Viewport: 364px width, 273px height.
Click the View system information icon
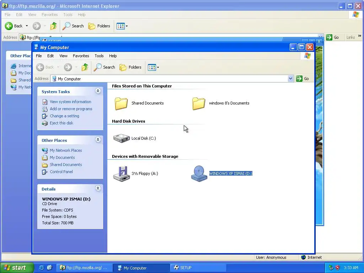[x=45, y=102]
